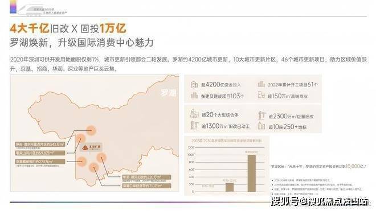Click the building icon beside 在建及建成项目103个
Screen dimensions: 376x211
pos(194,96)
